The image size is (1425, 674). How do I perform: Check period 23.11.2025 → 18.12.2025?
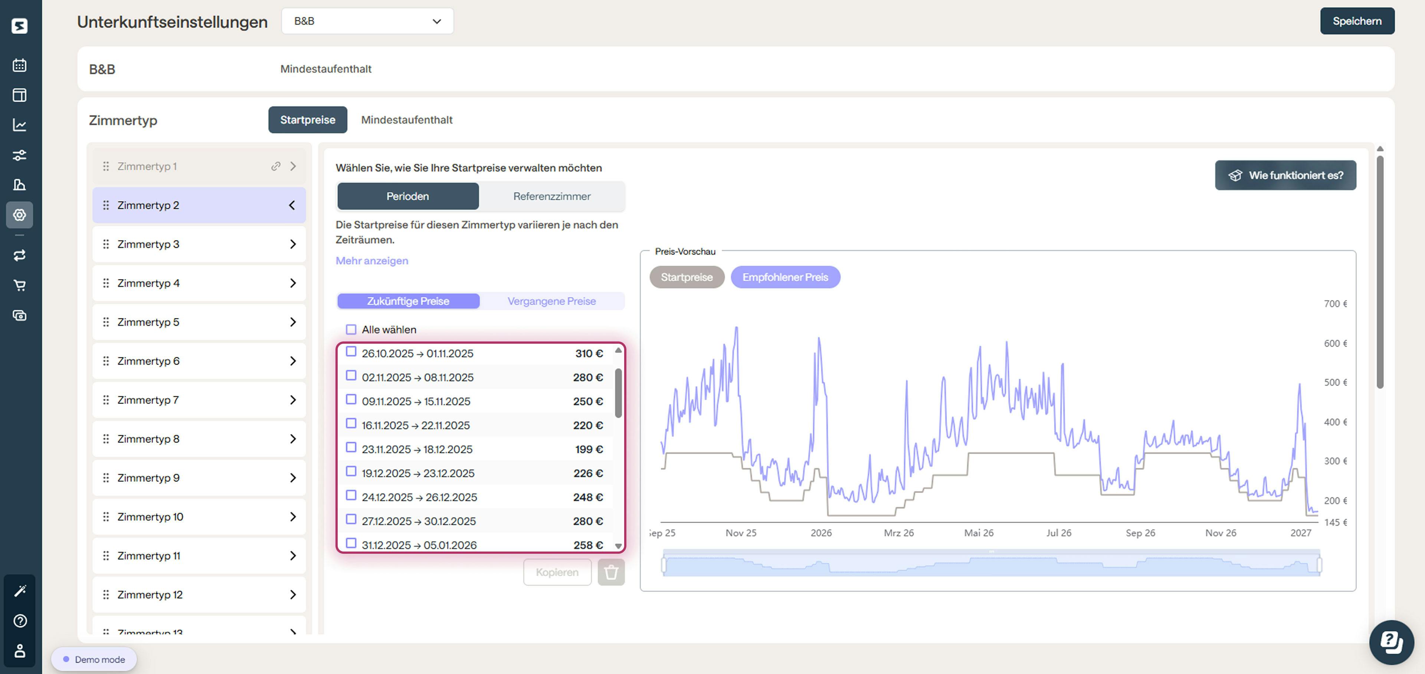pos(351,447)
